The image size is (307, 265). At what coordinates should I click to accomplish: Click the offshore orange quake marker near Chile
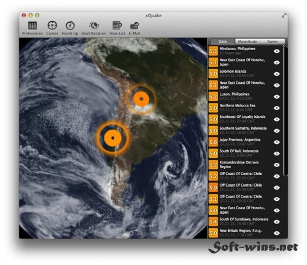click(112, 138)
